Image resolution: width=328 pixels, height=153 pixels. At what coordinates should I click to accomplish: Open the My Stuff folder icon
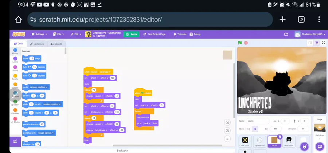tap(286, 34)
